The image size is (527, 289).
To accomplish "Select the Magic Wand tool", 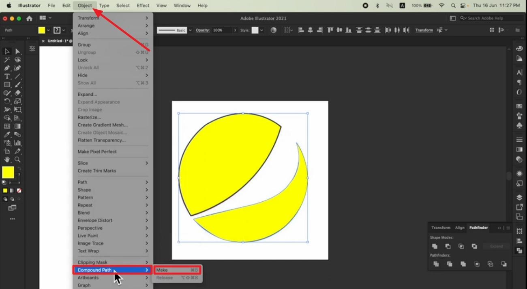I will click(7, 60).
